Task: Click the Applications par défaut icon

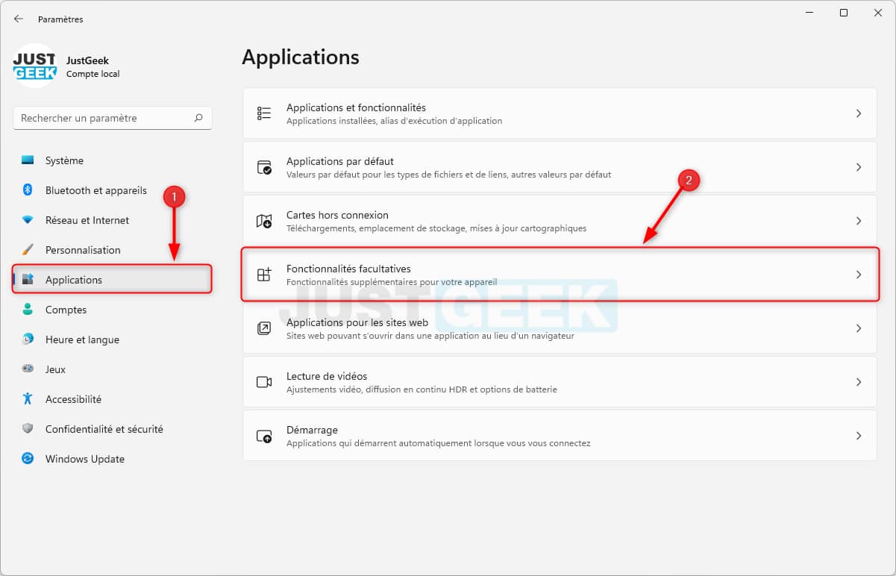Action: (x=264, y=167)
